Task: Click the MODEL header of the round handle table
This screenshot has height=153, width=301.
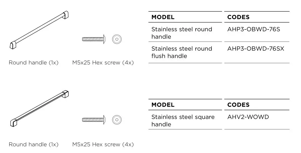Action: pyautogui.click(x=163, y=17)
